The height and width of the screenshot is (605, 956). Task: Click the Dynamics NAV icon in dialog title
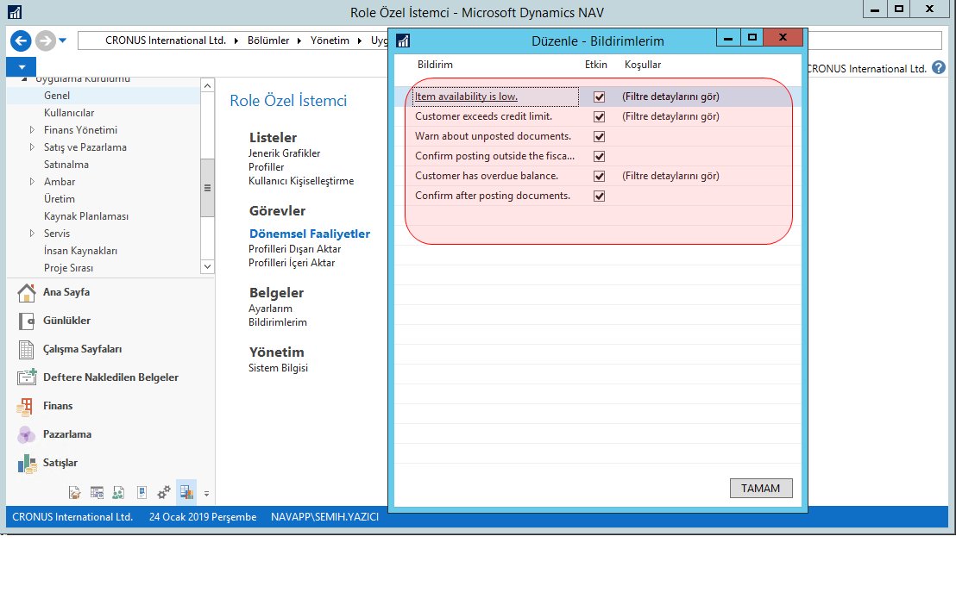tap(403, 41)
